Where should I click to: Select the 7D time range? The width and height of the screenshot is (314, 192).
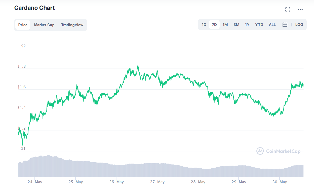point(214,24)
